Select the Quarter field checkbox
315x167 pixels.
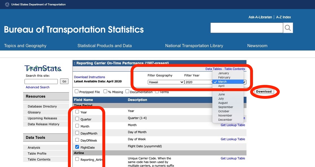[77, 119]
